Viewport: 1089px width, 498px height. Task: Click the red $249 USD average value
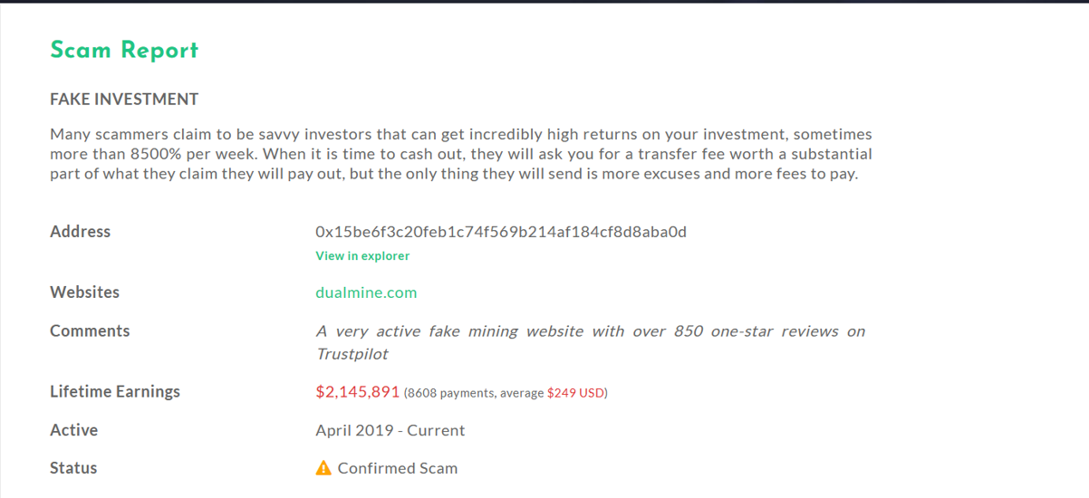coord(576,393)
